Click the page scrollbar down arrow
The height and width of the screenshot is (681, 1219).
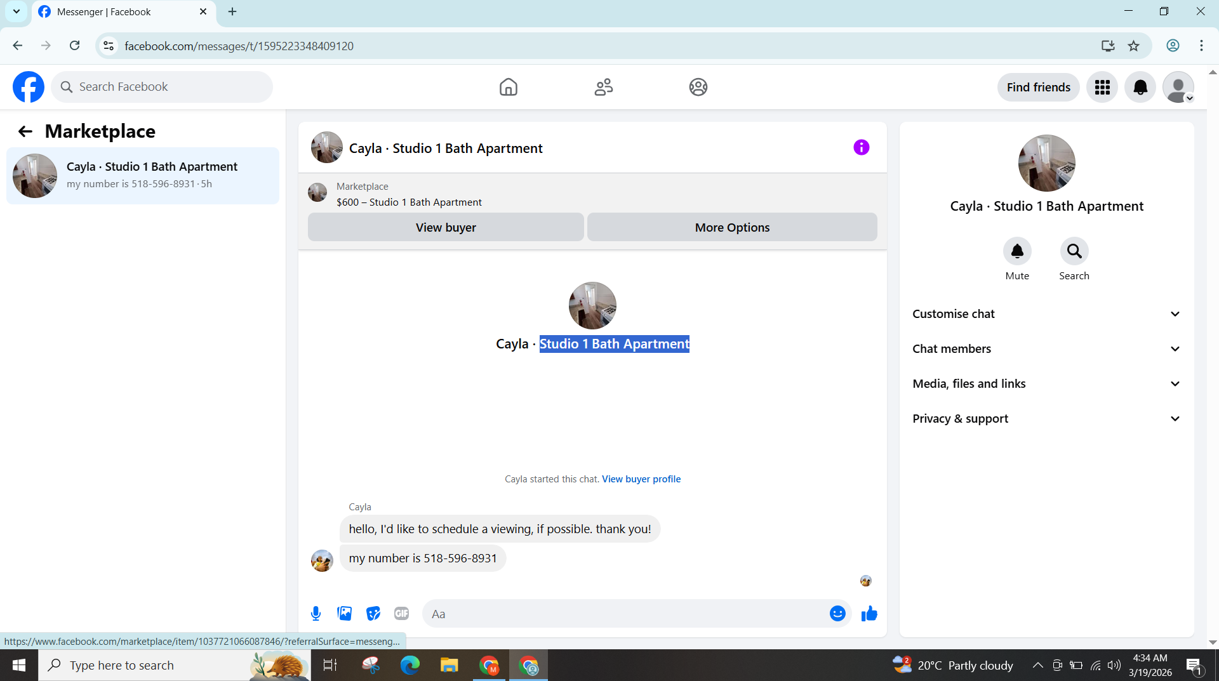1213,642
